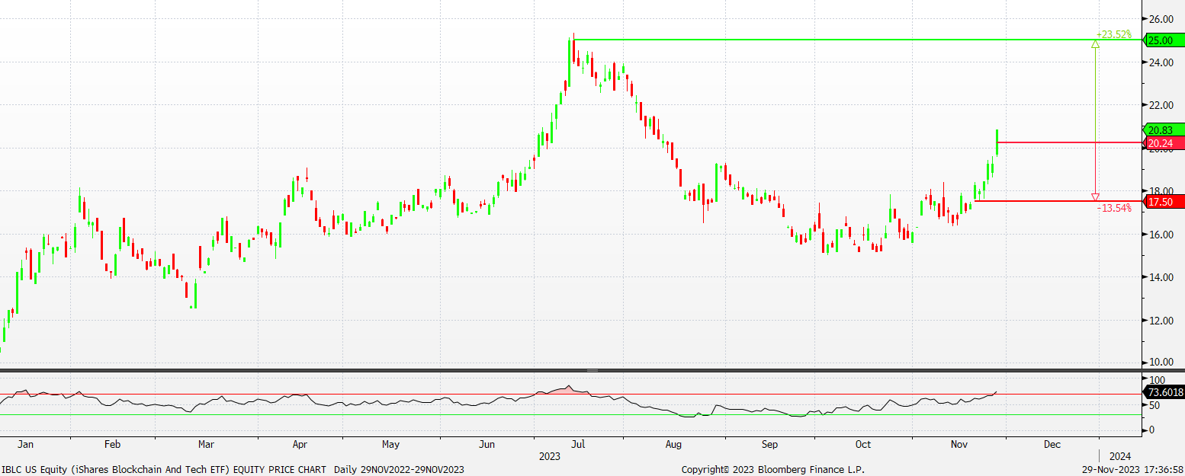The width and height of the screenshot is (1185, 476).
Task: Click the Jan month label
Action: point(24,444)
